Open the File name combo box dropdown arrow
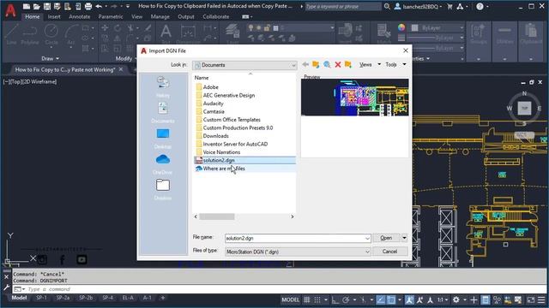Image resolution: width=549 pixels, height=308 pixels. click(367, 238)
